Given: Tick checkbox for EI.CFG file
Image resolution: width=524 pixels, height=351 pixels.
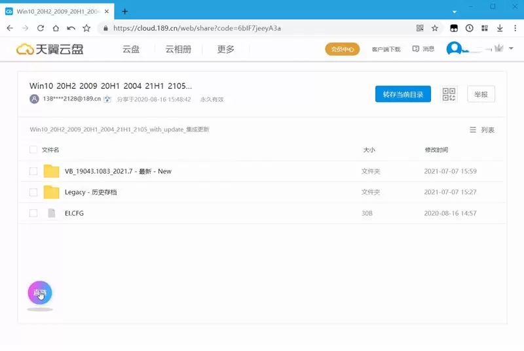Looking at the screenshot, I should point(33,213).
